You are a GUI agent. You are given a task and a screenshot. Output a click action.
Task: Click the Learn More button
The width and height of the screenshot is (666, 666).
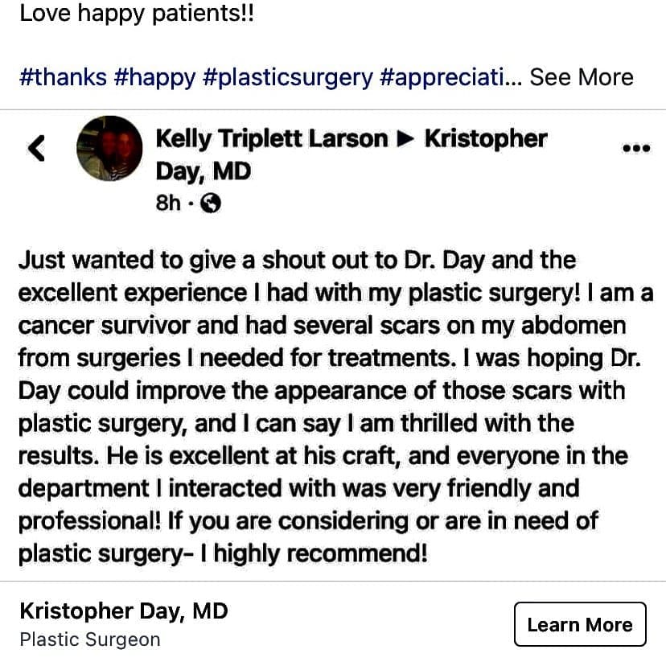click(580, 624)
